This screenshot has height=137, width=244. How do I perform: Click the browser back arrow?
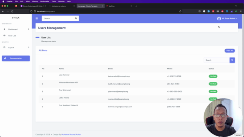[3, 11]
